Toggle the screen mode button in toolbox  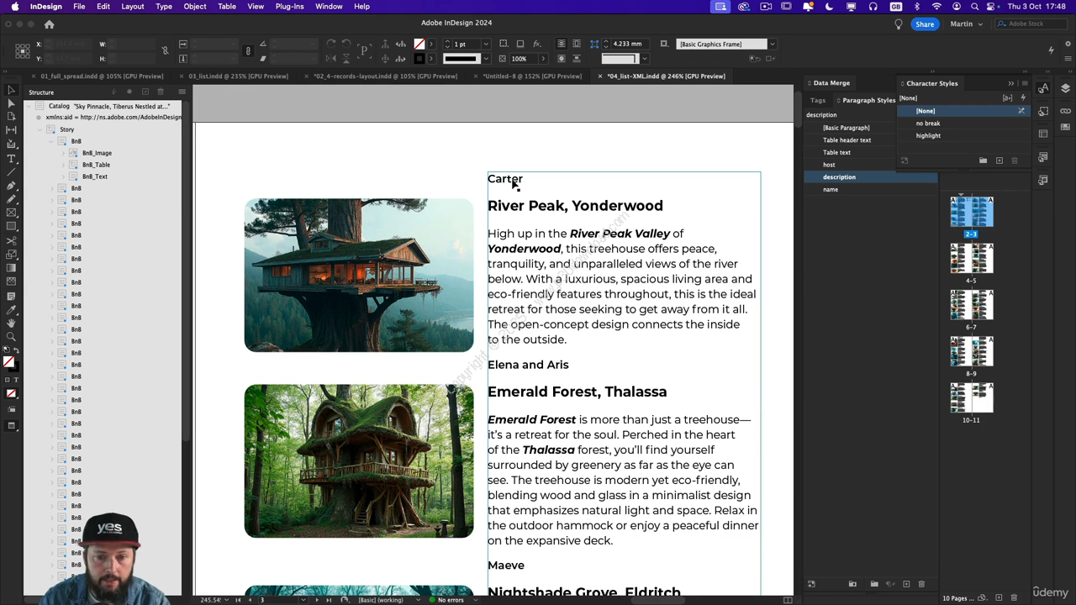pyautogui.click(x=11, y=426)
